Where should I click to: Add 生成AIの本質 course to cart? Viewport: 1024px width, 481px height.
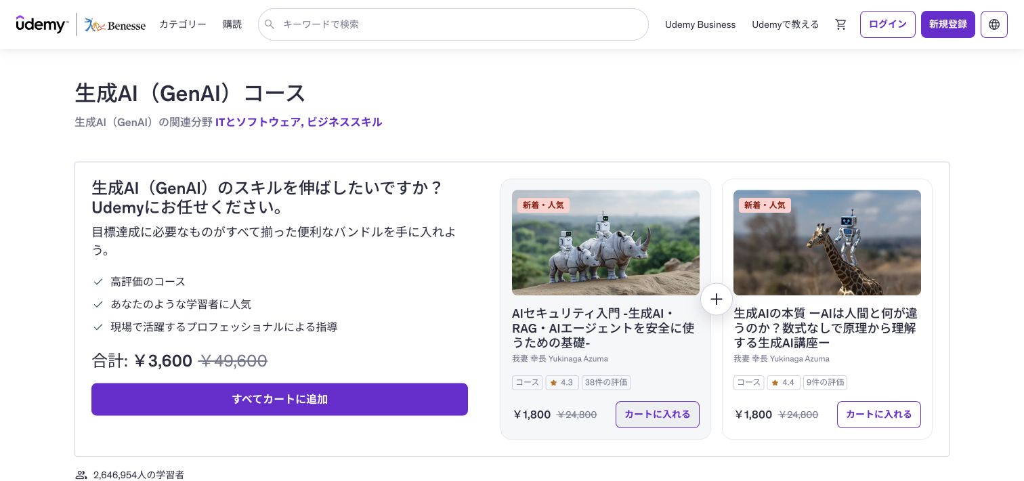[878, 415]
